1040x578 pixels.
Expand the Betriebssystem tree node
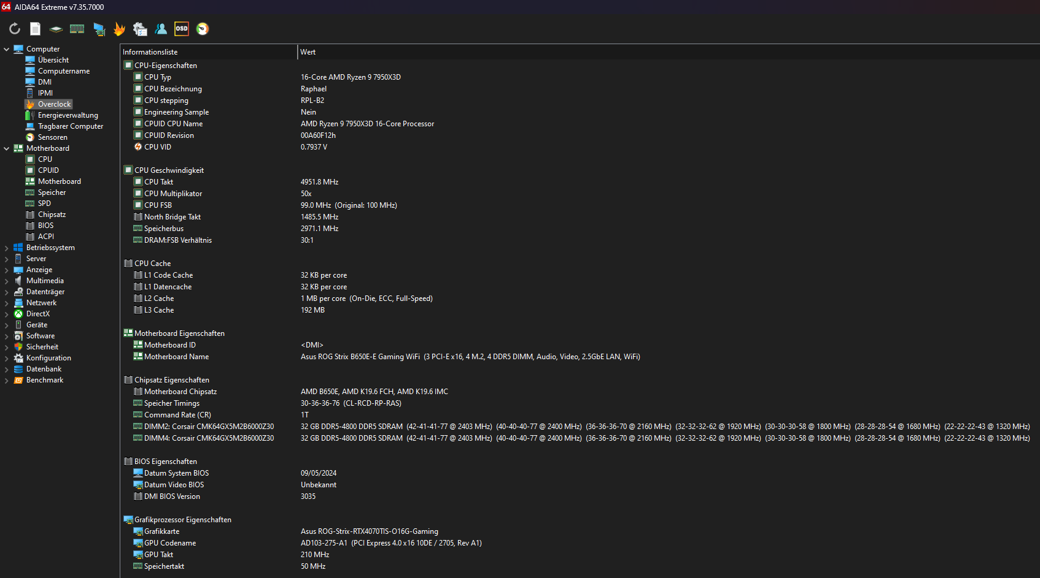click(7, 247)
